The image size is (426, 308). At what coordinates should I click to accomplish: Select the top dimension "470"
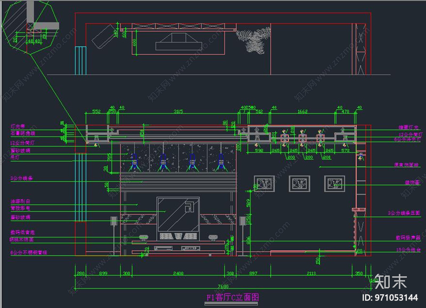[345, 111]
